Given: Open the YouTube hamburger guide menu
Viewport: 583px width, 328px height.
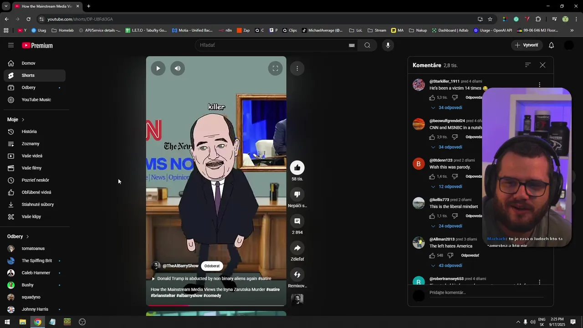Looking at the screenshot, I should tap(11, 45).
